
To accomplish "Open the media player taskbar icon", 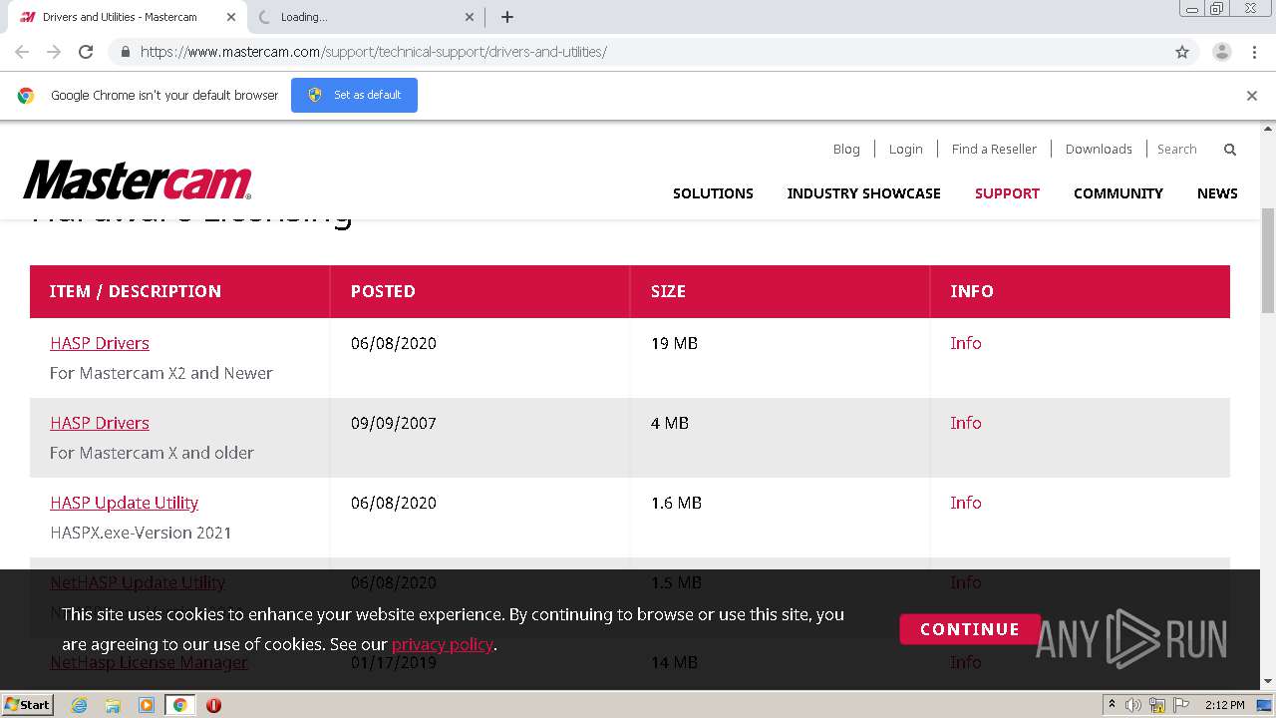I will pyautogui.click(x=147, y=705).
